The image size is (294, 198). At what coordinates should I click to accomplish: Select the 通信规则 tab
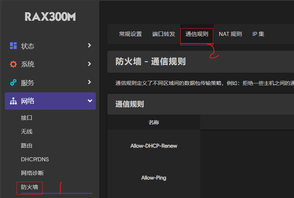click(x=197, y=34)
